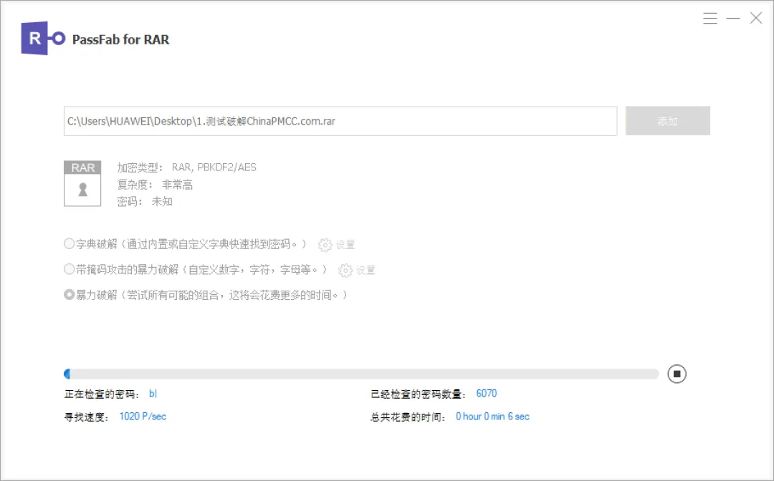Viewport: 774px width, 481px height.
Task: Click the current password value bl
Action: 153,393
